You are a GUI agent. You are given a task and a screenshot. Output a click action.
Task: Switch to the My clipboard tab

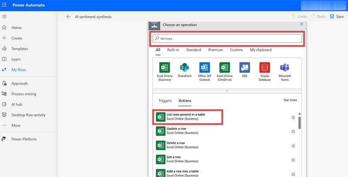(x=261, y=50)
